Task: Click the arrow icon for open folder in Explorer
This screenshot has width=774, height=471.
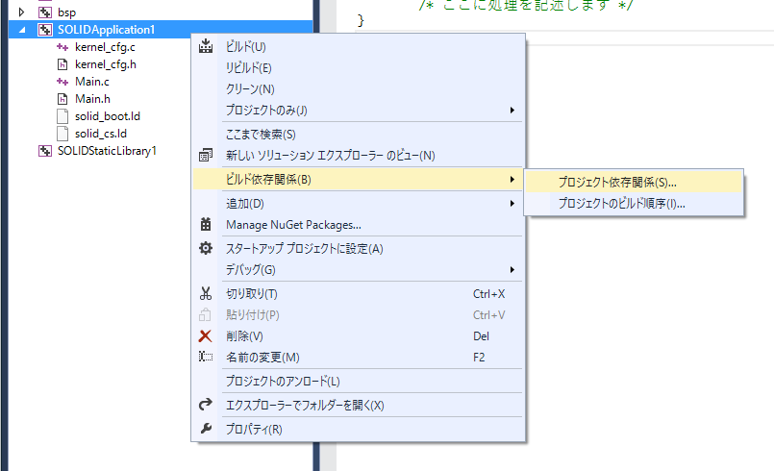Action: (205, 405)
